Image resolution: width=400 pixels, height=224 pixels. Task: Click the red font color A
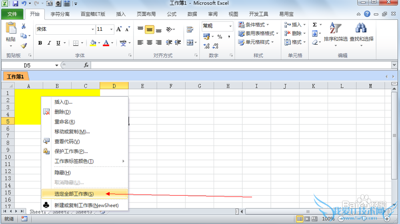coord(106,43)
